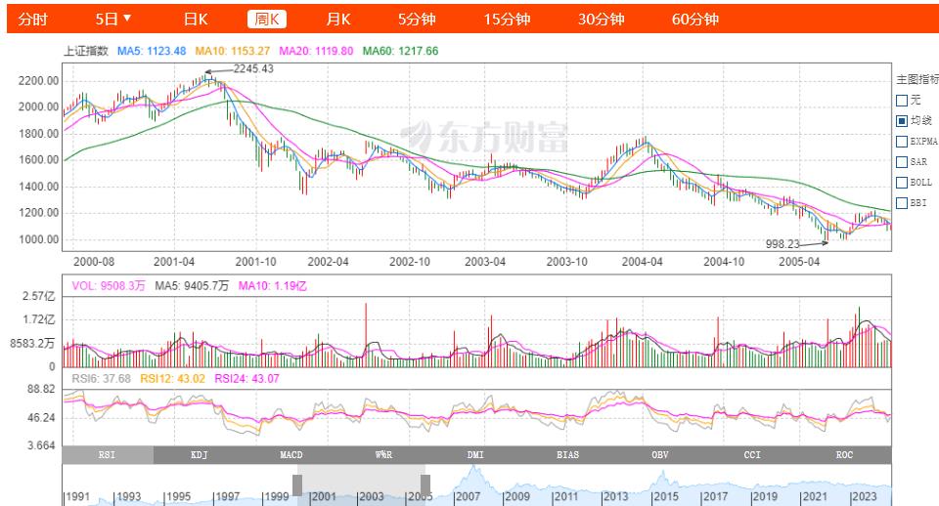Click the 2007 peak in overview timeline
This screenshot has width=939, height=506.
pyautogui.click(x=474, y=470)
